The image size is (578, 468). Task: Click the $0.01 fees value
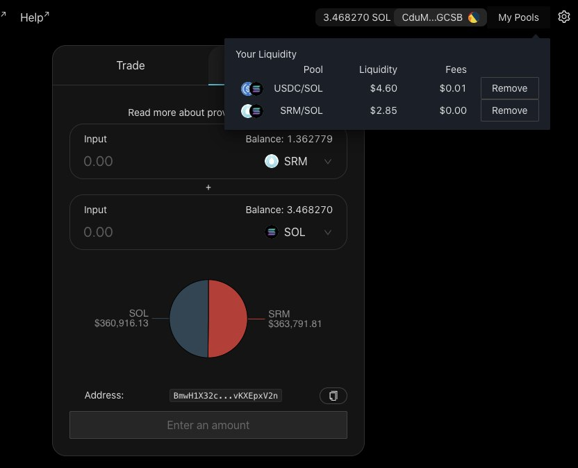tap(453, 88)
